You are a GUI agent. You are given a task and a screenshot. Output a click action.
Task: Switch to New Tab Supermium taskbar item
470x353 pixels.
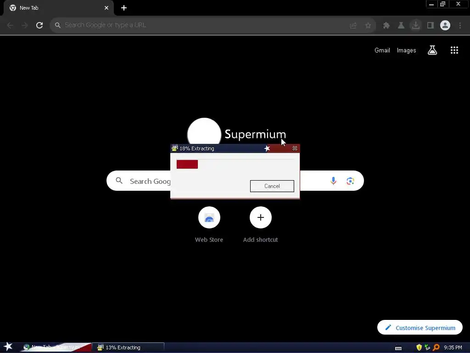pos(56,347)
